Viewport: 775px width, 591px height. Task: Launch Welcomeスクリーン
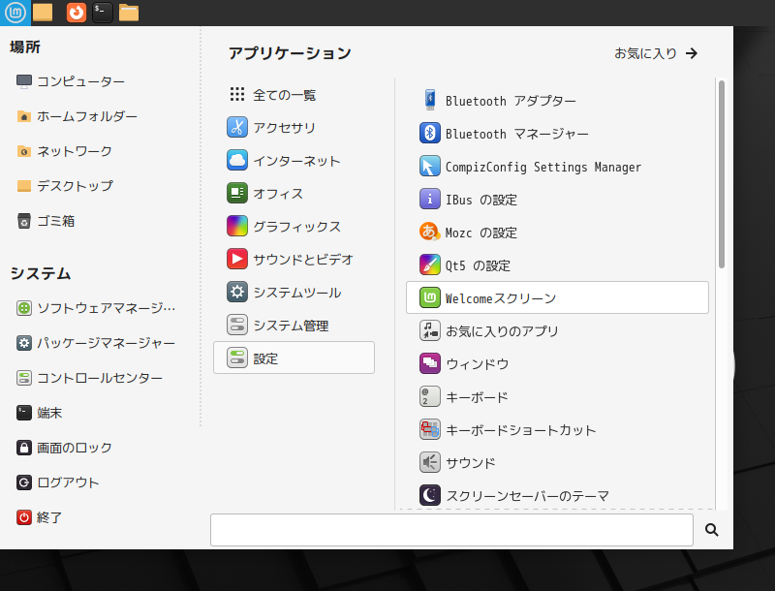coord(557,298)
